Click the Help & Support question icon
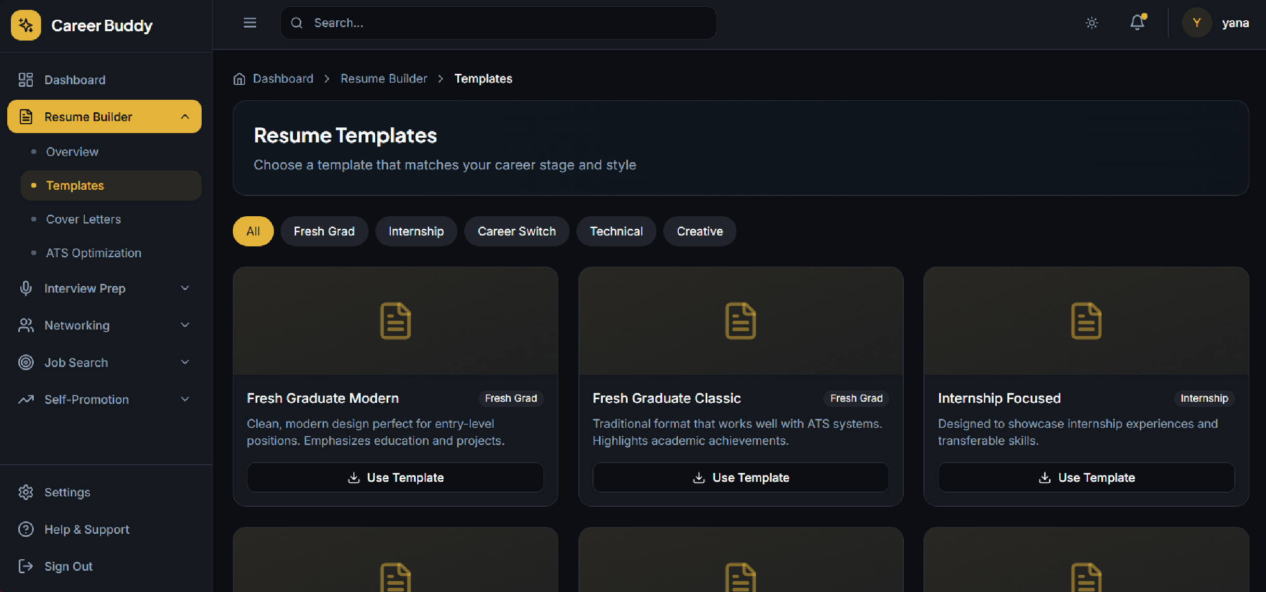Screen dimensions: 1266x592 (x=25, y=529)
